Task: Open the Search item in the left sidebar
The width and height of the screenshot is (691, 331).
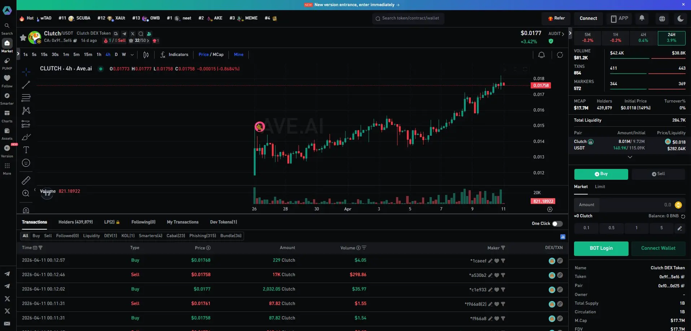Action: pos(7,29)
